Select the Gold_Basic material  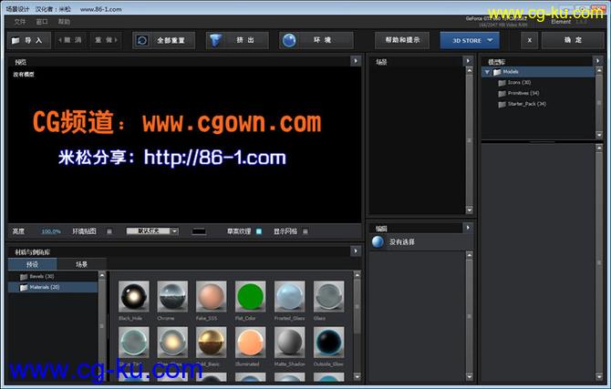pos(212,343)
